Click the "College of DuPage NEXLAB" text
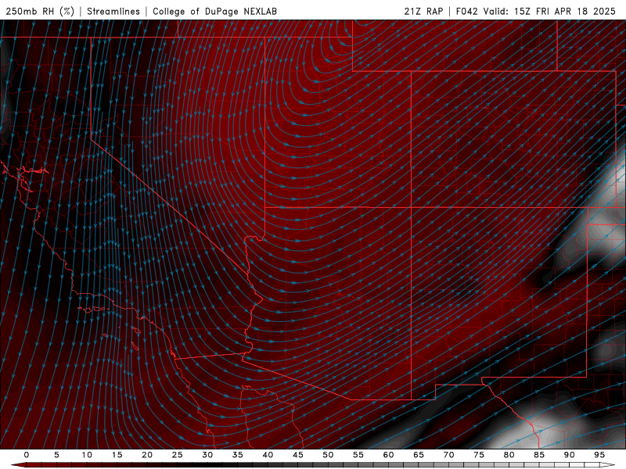This screenshot has height=469, width=626. point(214,11)
